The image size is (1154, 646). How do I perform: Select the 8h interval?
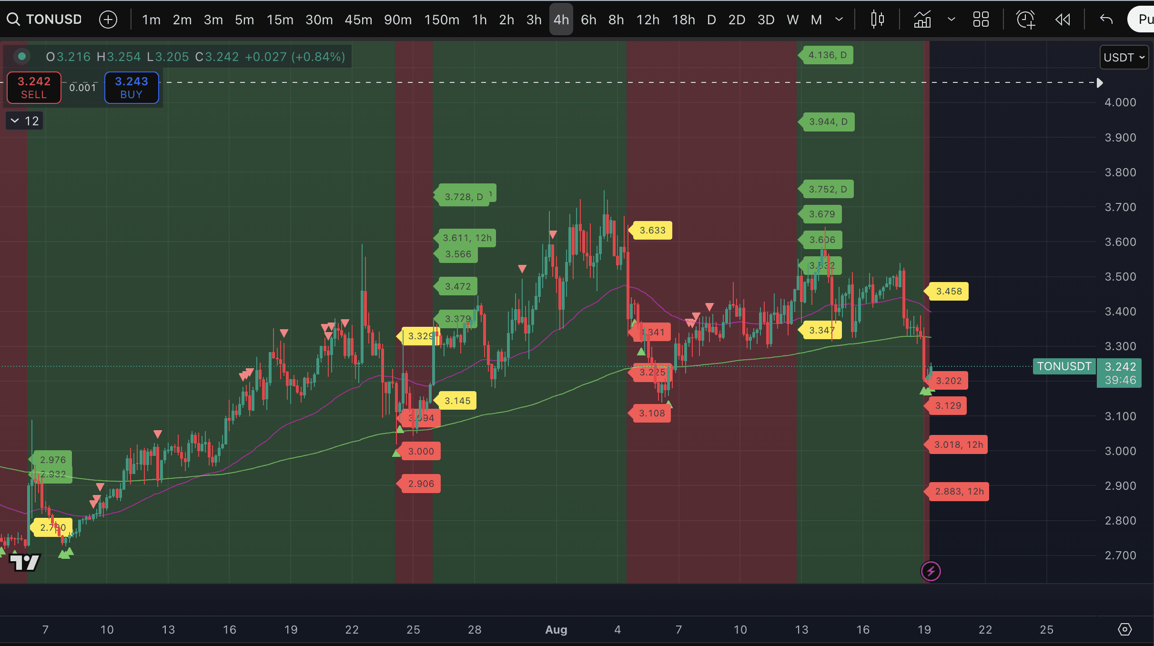[616, 20]
